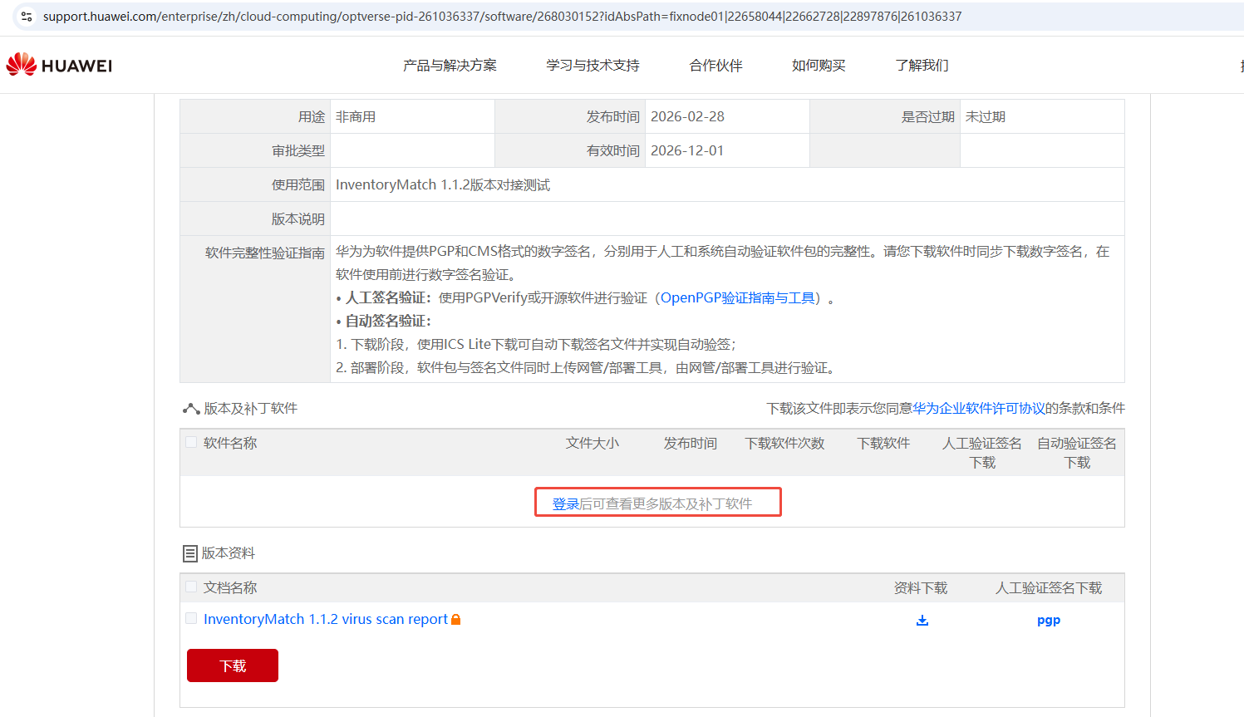Click the orange lock icon beside virus scan report

tap(455, 620)
